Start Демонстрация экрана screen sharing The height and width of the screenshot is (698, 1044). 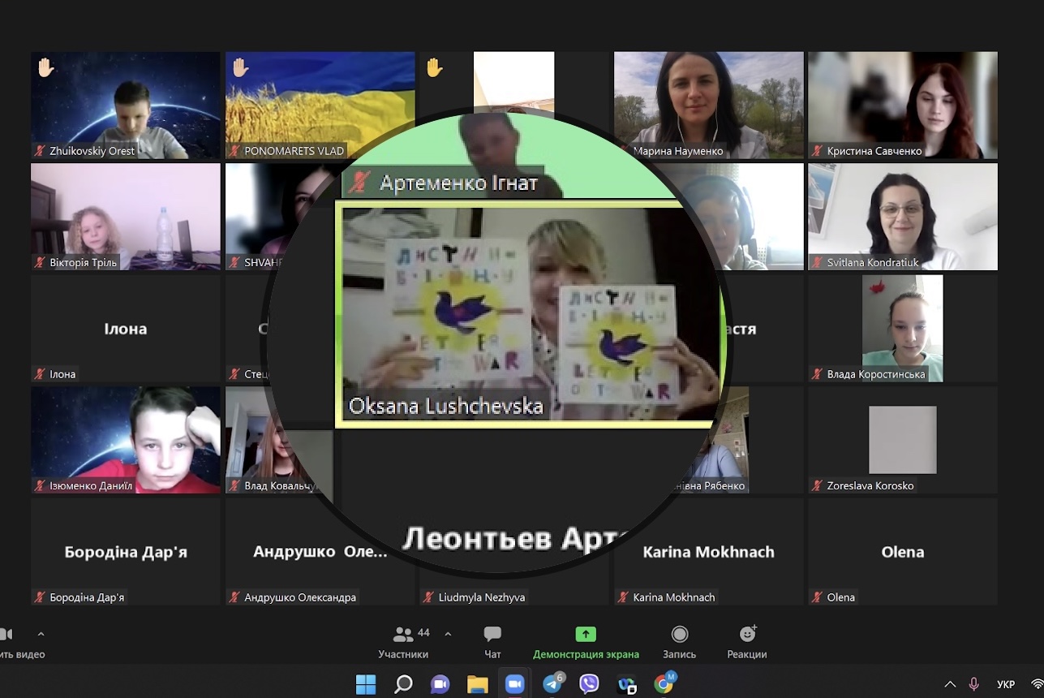tap(585, 642)
